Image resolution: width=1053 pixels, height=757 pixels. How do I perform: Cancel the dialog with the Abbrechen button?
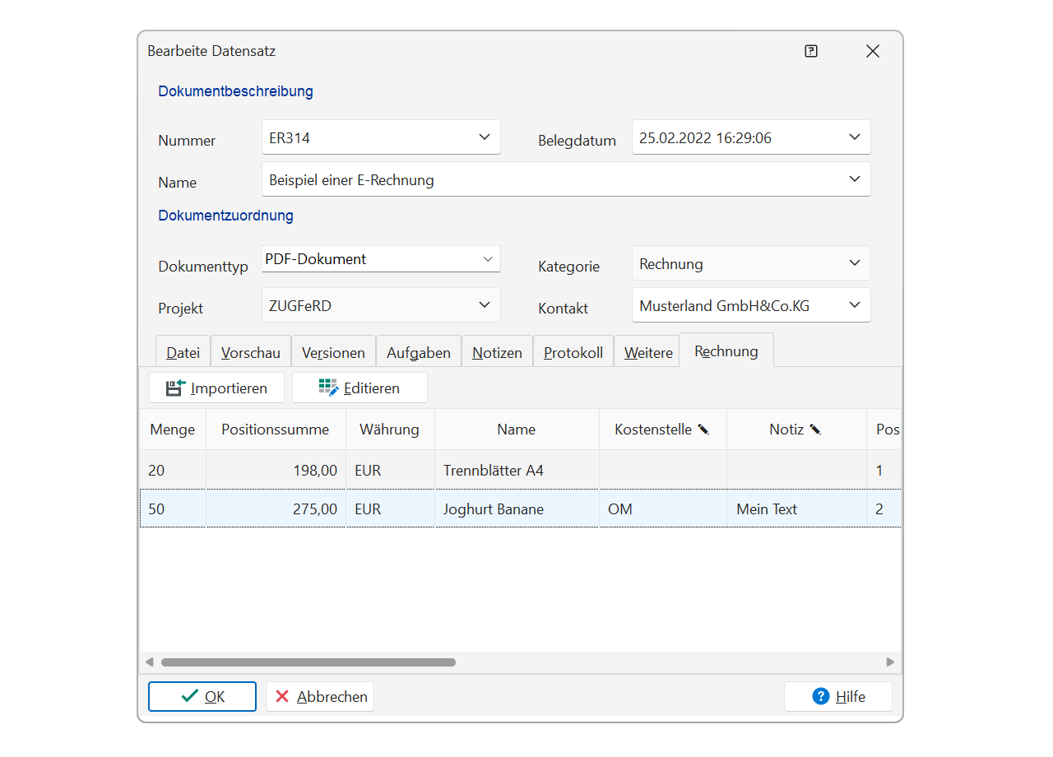click(x=320, y=696)
